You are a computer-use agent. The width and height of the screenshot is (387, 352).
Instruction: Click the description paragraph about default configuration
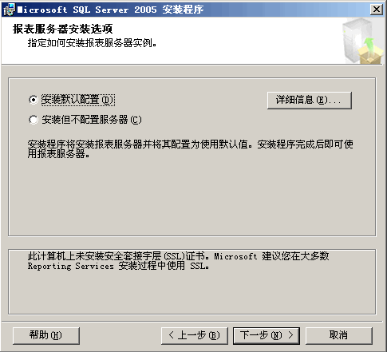191,149
